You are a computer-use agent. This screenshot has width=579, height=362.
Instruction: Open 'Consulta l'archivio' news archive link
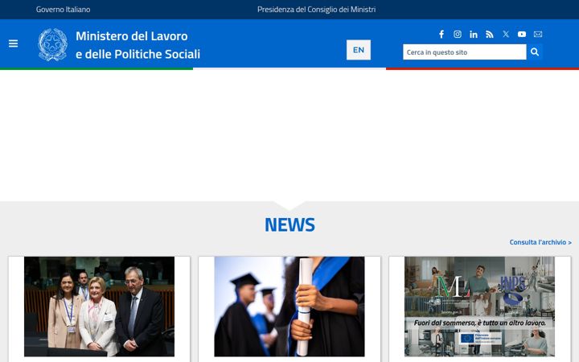[540, 242]
